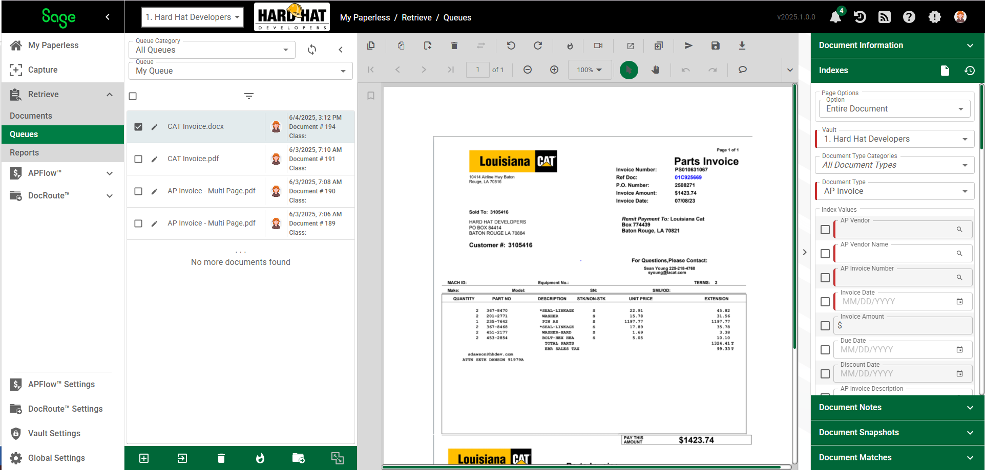Click the document viewer vertical scrollbar
985x470 pixels.
pos(794,217)
